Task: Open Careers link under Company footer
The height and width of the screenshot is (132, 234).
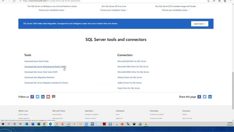Action: (185, 114)
